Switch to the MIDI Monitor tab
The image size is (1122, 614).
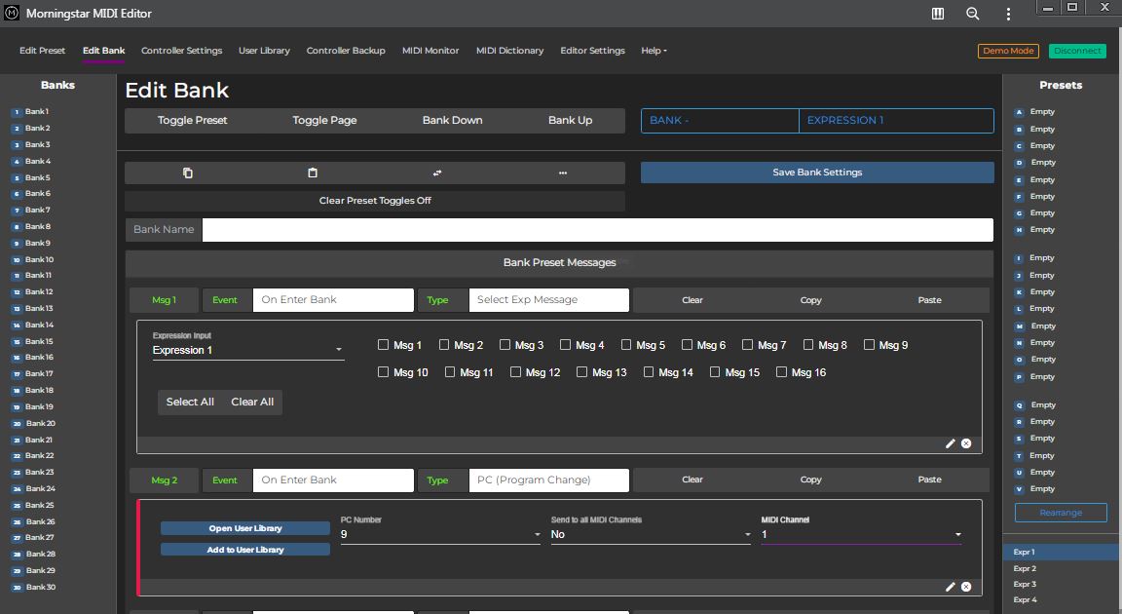pos(430,51)
